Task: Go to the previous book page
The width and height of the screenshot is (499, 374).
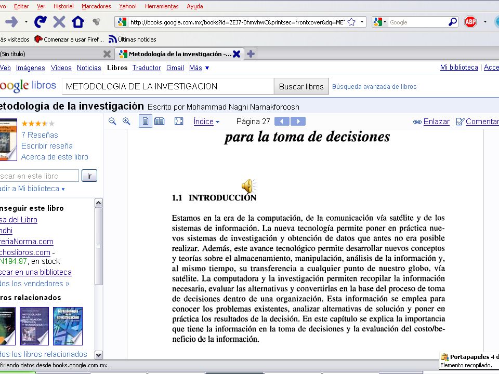Action: tap(282, 121)
